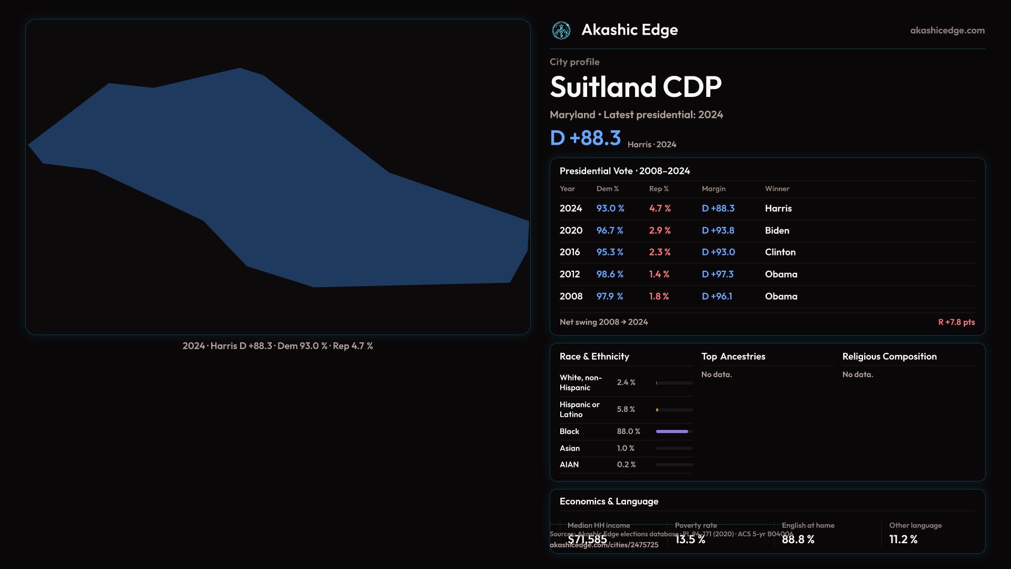Click the Poverty rate 13.5 % stat
The height and width of the screenshot is (569, 1011).
tap(690, 539)
